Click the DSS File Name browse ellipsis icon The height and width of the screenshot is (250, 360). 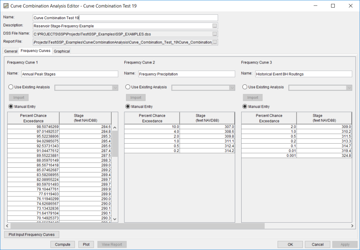point(215,34)
